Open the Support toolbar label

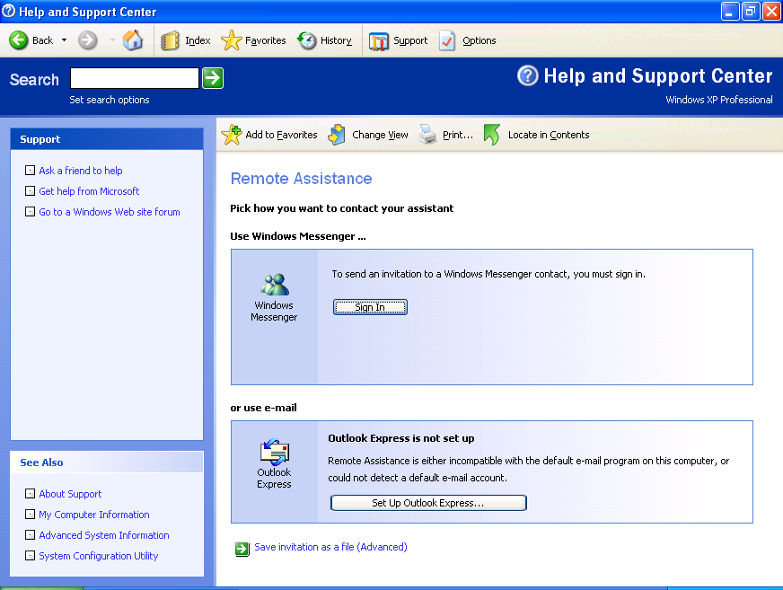(410, 40)
